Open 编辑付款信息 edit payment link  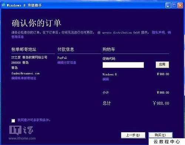[67, 62]
